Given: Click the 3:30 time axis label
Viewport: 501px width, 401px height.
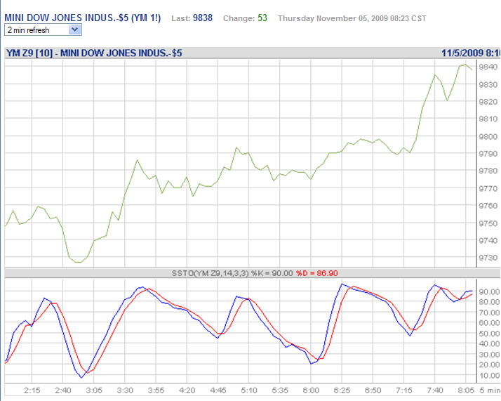Looking at the screenshot, I should pos(125,390).
